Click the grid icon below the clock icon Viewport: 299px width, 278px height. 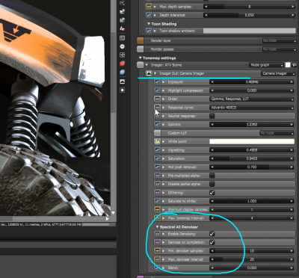[x=122, y=55]
